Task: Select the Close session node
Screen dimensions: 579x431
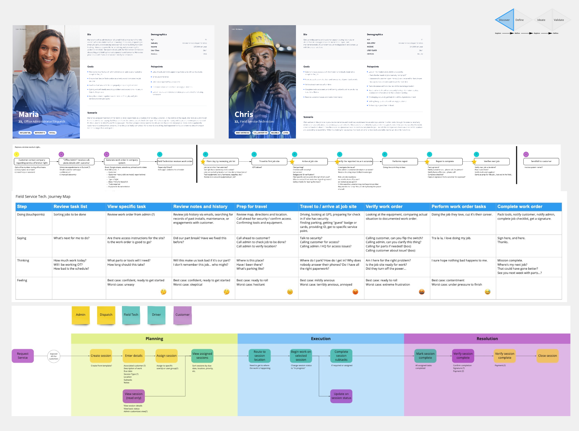Action: [547, 356]
